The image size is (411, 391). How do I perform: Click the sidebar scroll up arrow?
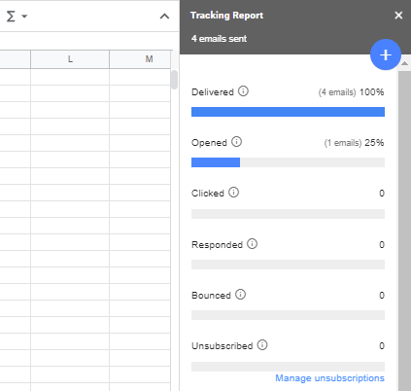coord(404,63)
